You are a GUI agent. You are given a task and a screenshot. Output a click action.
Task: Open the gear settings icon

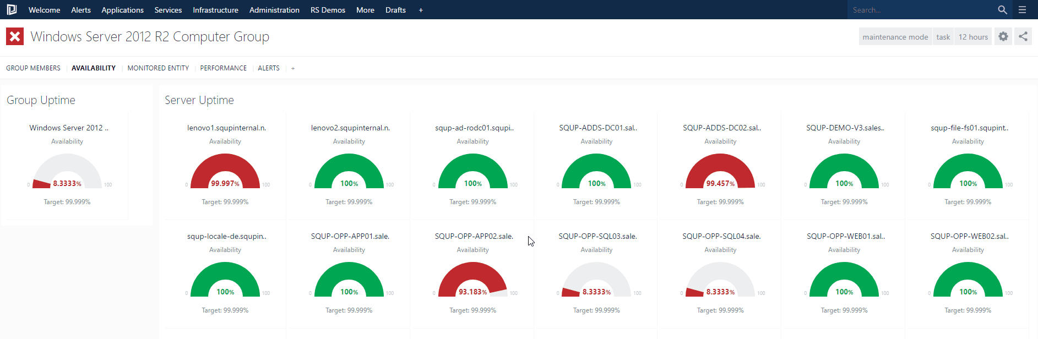coord(1003,37)
